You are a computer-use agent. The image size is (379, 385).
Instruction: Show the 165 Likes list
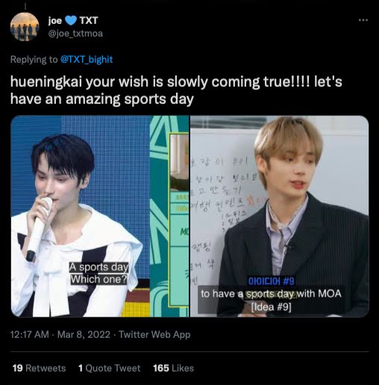(x=173, y=368)
